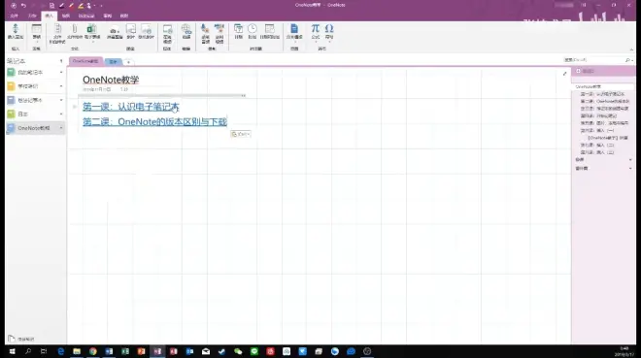Screen dimensions: 641x358
Task: Open the File ribbon tab
Action: point(15,16)
